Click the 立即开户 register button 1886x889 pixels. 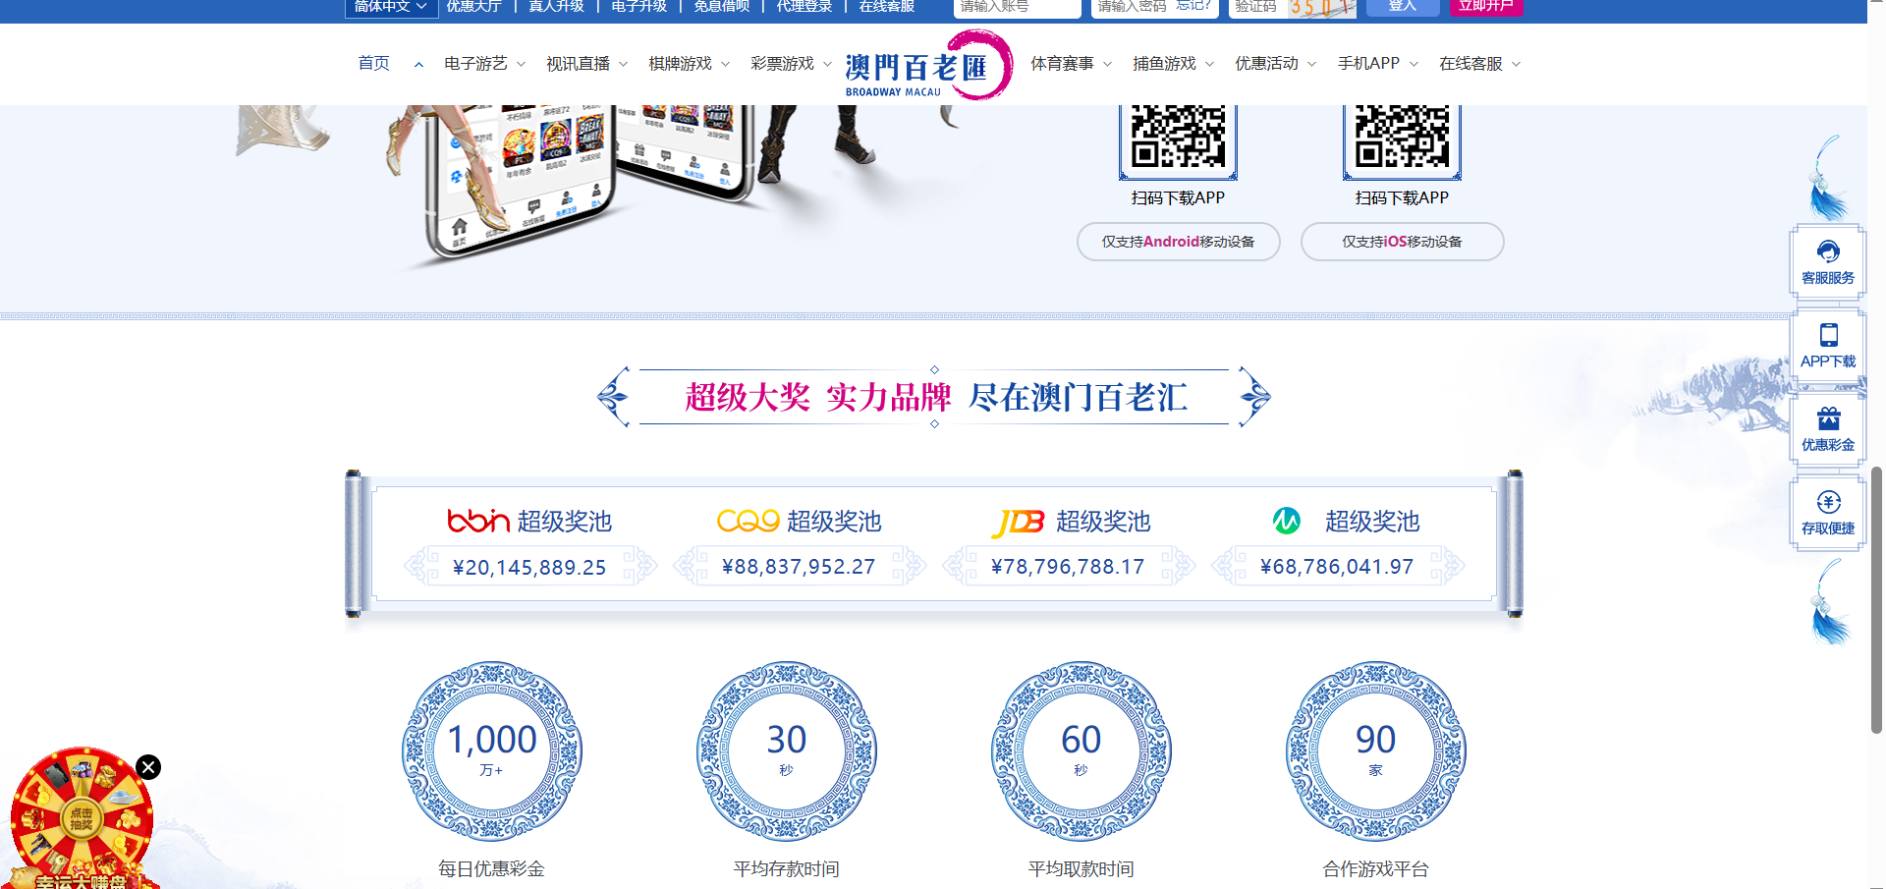(x=1485, y=7)
